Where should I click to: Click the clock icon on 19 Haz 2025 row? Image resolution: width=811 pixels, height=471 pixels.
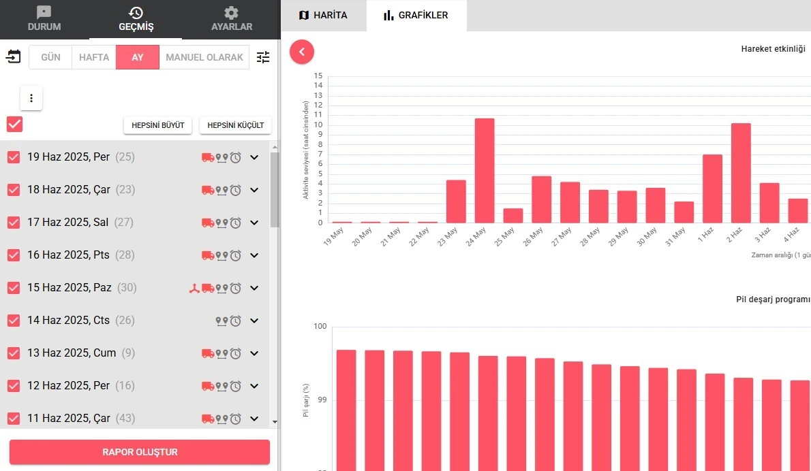tap(236, 157)
